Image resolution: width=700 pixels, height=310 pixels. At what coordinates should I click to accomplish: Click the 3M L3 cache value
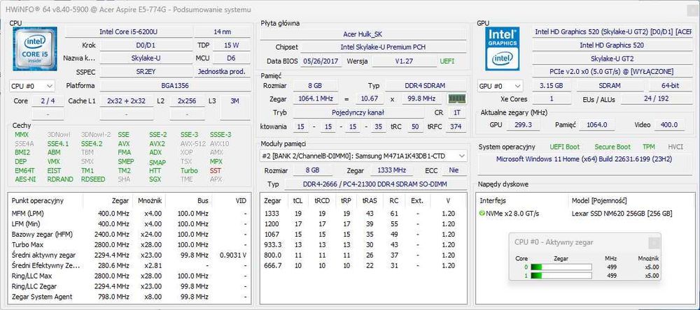point(234,101)
